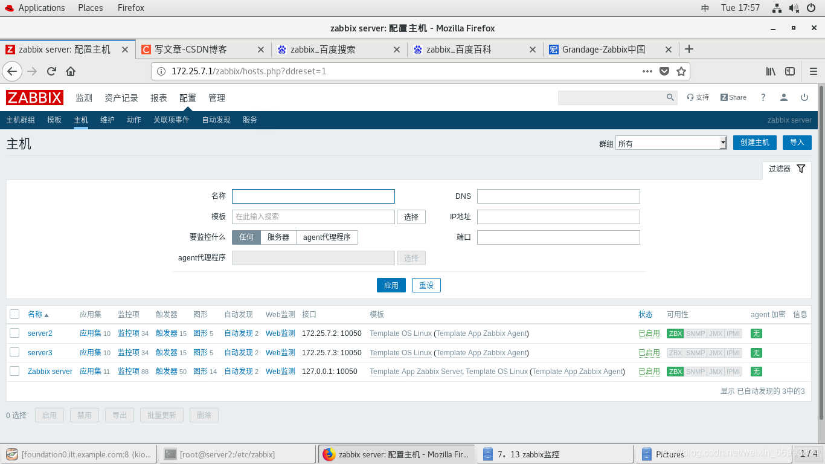Focus the IP地址 filter input
The image size is (825, 464).
559,217
